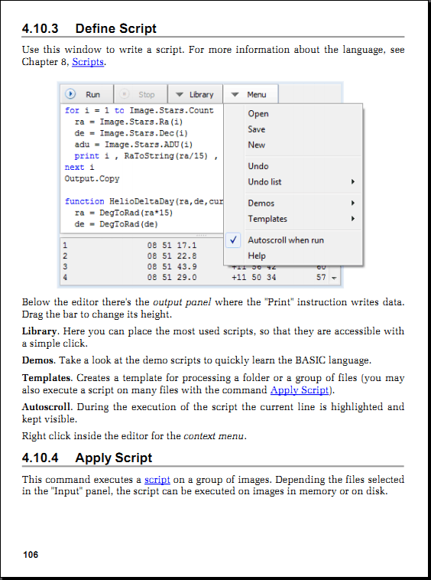
Task: Choose Open from the menu
Action: tap(258, 114)
